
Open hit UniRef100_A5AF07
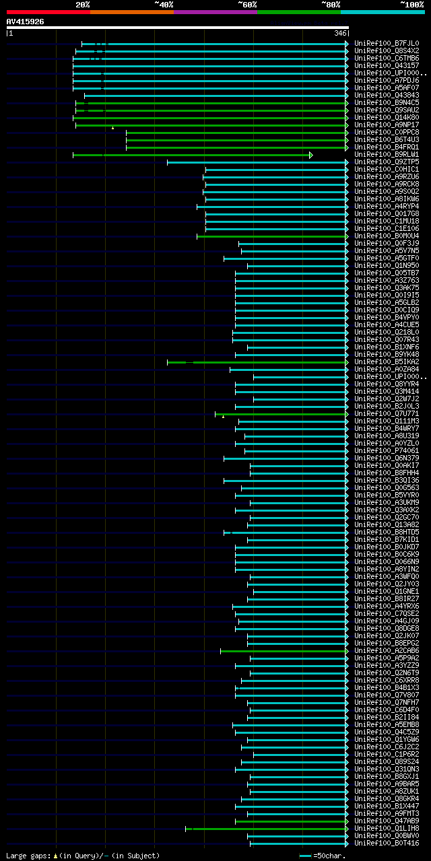point(387,88)
